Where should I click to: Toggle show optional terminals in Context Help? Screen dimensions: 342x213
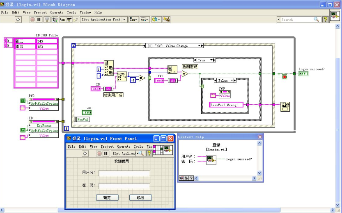pyautogui.click(x=181, y=178)
